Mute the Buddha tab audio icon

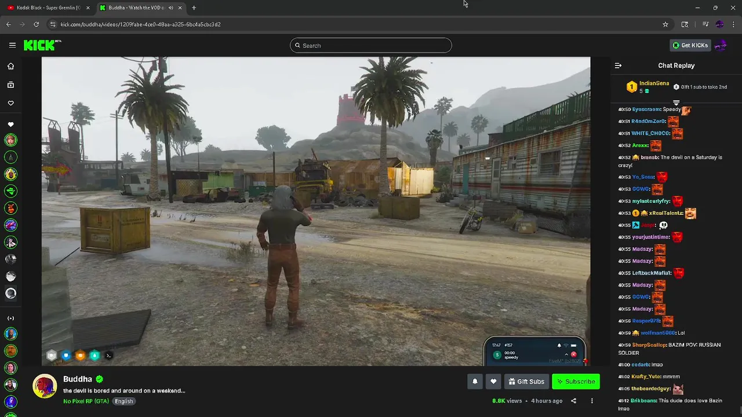coord(170,8)
